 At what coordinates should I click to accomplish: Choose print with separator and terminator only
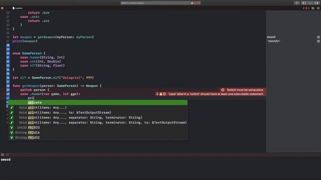point(98,117)
